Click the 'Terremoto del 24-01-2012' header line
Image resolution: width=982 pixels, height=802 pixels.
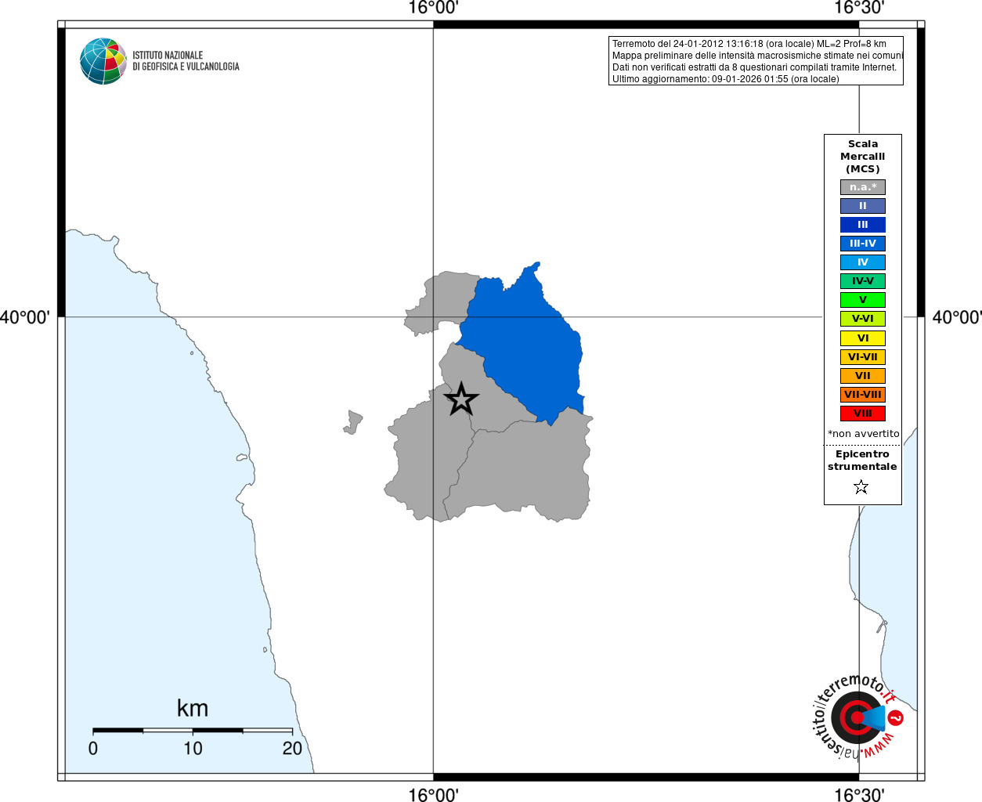[x=749, y=44]
